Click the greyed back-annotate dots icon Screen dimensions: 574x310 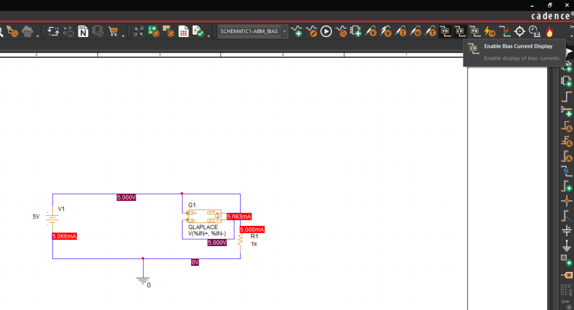point(68,31)
